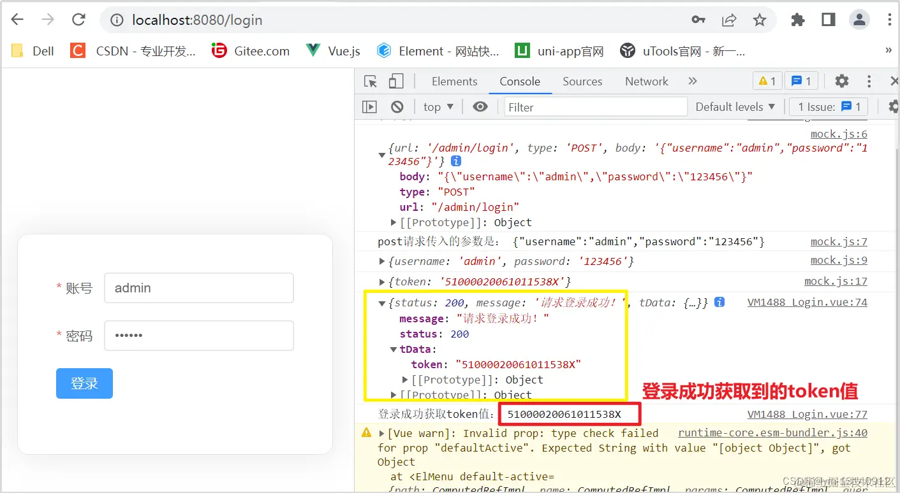Open Chrome's three-dot menu
This screenshot has width=900, height=493.
[x=890, y=20]
